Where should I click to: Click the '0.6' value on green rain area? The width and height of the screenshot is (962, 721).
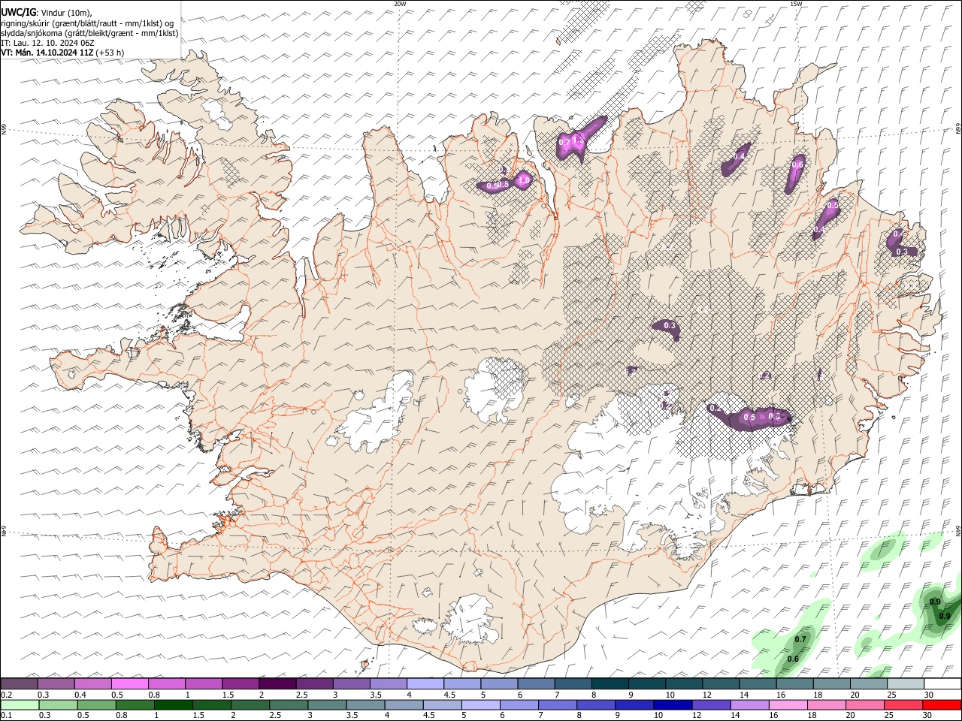793,659
